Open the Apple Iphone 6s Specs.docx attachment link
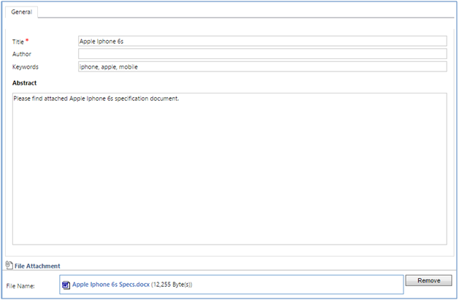Viewport: 459px width, 300px height. pyautogui.click(x=111, y=285)
